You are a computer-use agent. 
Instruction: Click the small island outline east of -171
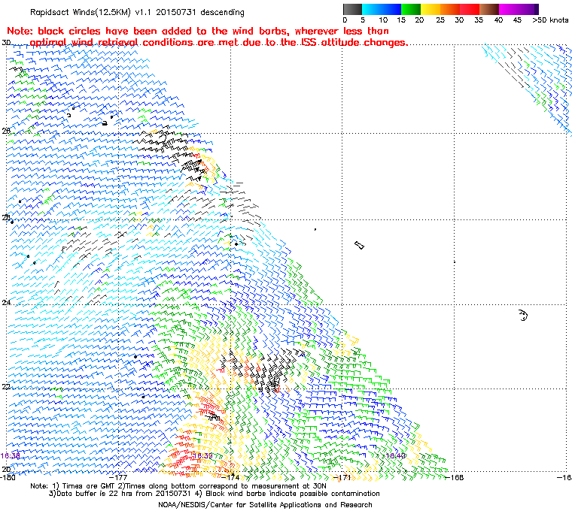click(359, 246)
